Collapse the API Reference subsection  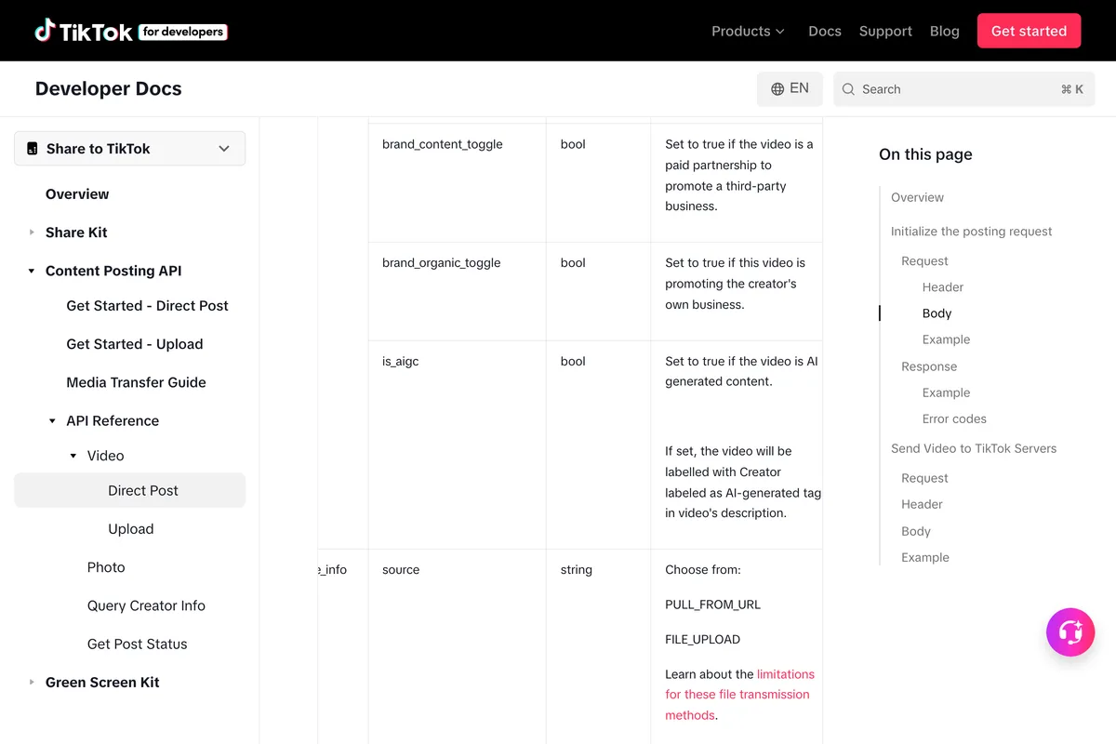click(x=53, y=421)
